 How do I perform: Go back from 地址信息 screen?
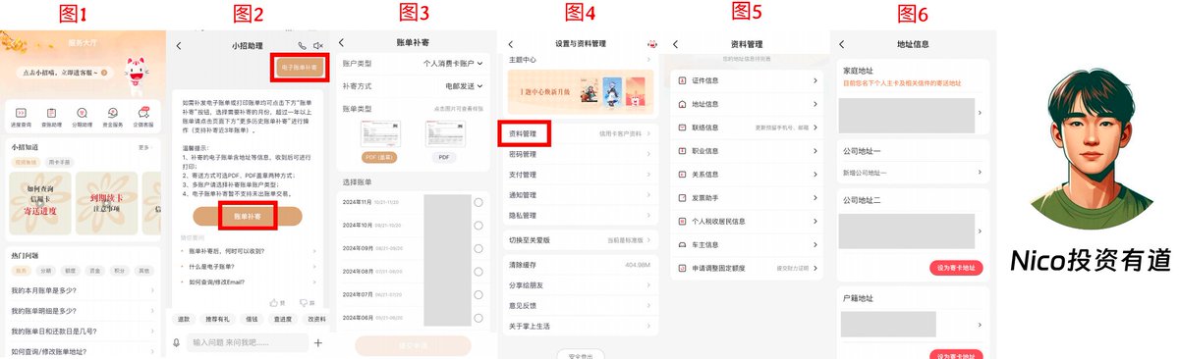tap(841, 44)
